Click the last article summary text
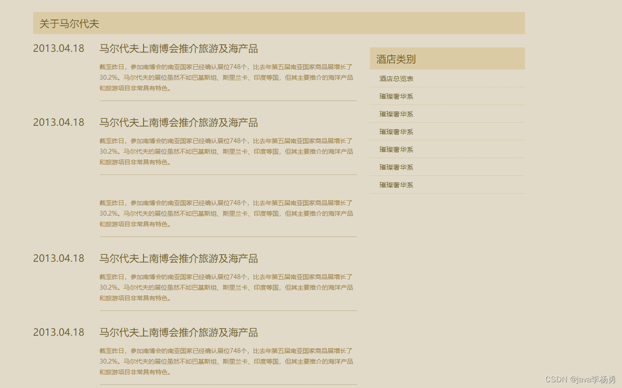Viewport: 622px width, 388px height. point(226,361)
